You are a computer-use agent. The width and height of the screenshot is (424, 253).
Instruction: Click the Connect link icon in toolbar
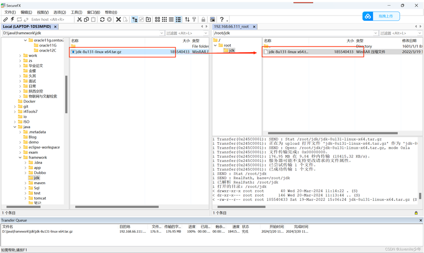pos(6,19)
